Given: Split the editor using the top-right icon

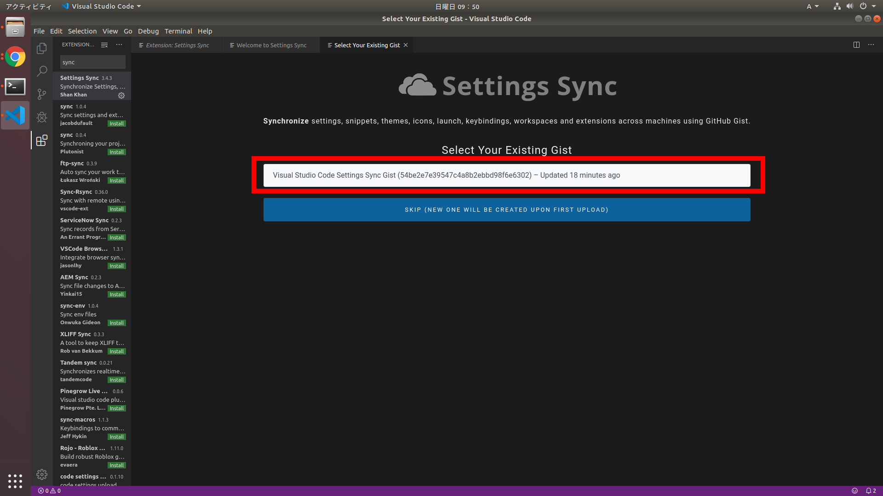Looking at the screenshot, I should click(856, 45).
